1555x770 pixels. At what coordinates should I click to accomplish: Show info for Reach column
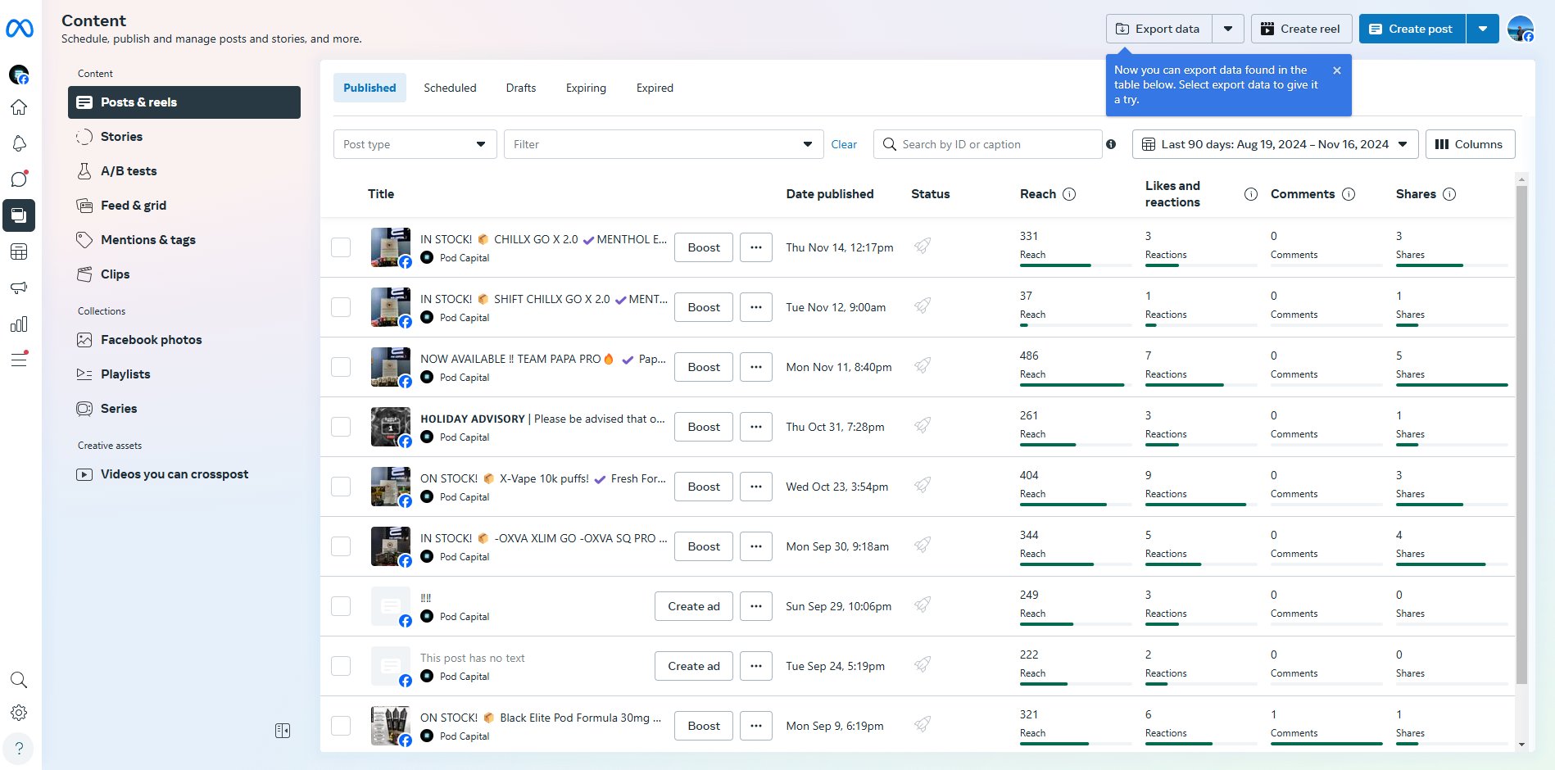pos(1069,194)
